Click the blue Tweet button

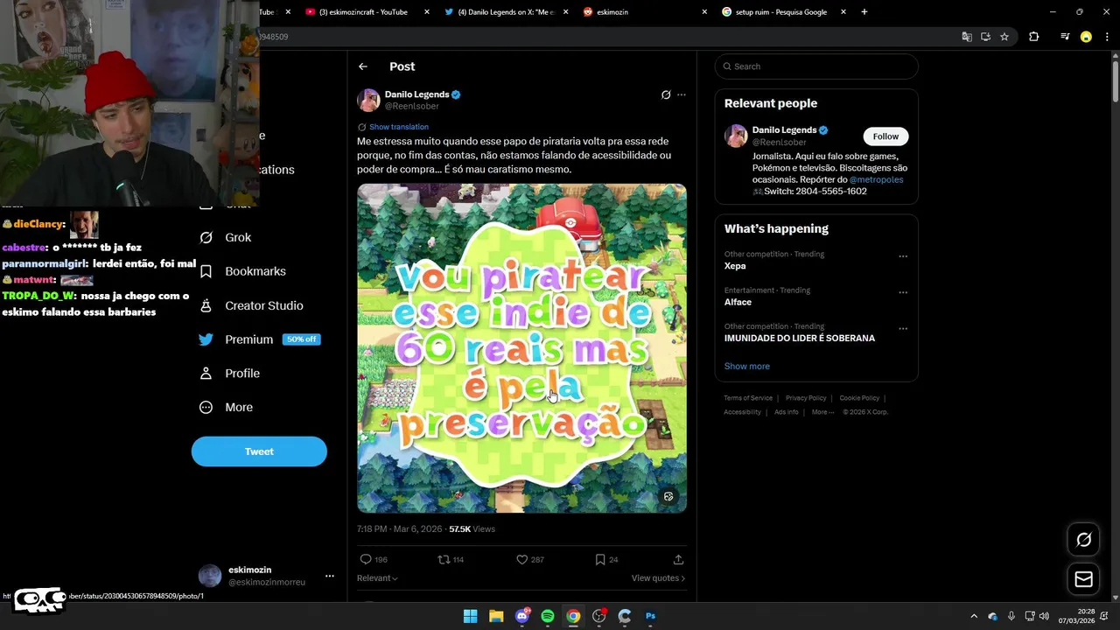259,451
